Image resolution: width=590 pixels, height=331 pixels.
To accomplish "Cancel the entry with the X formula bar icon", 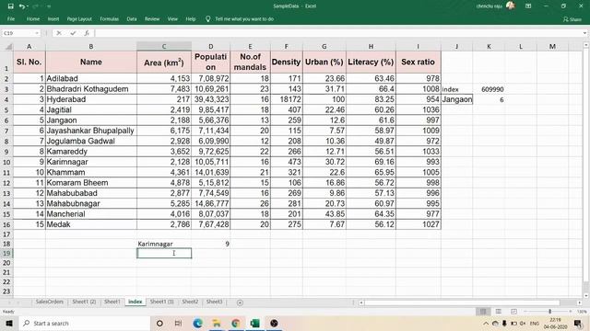I will click(59, 33).
